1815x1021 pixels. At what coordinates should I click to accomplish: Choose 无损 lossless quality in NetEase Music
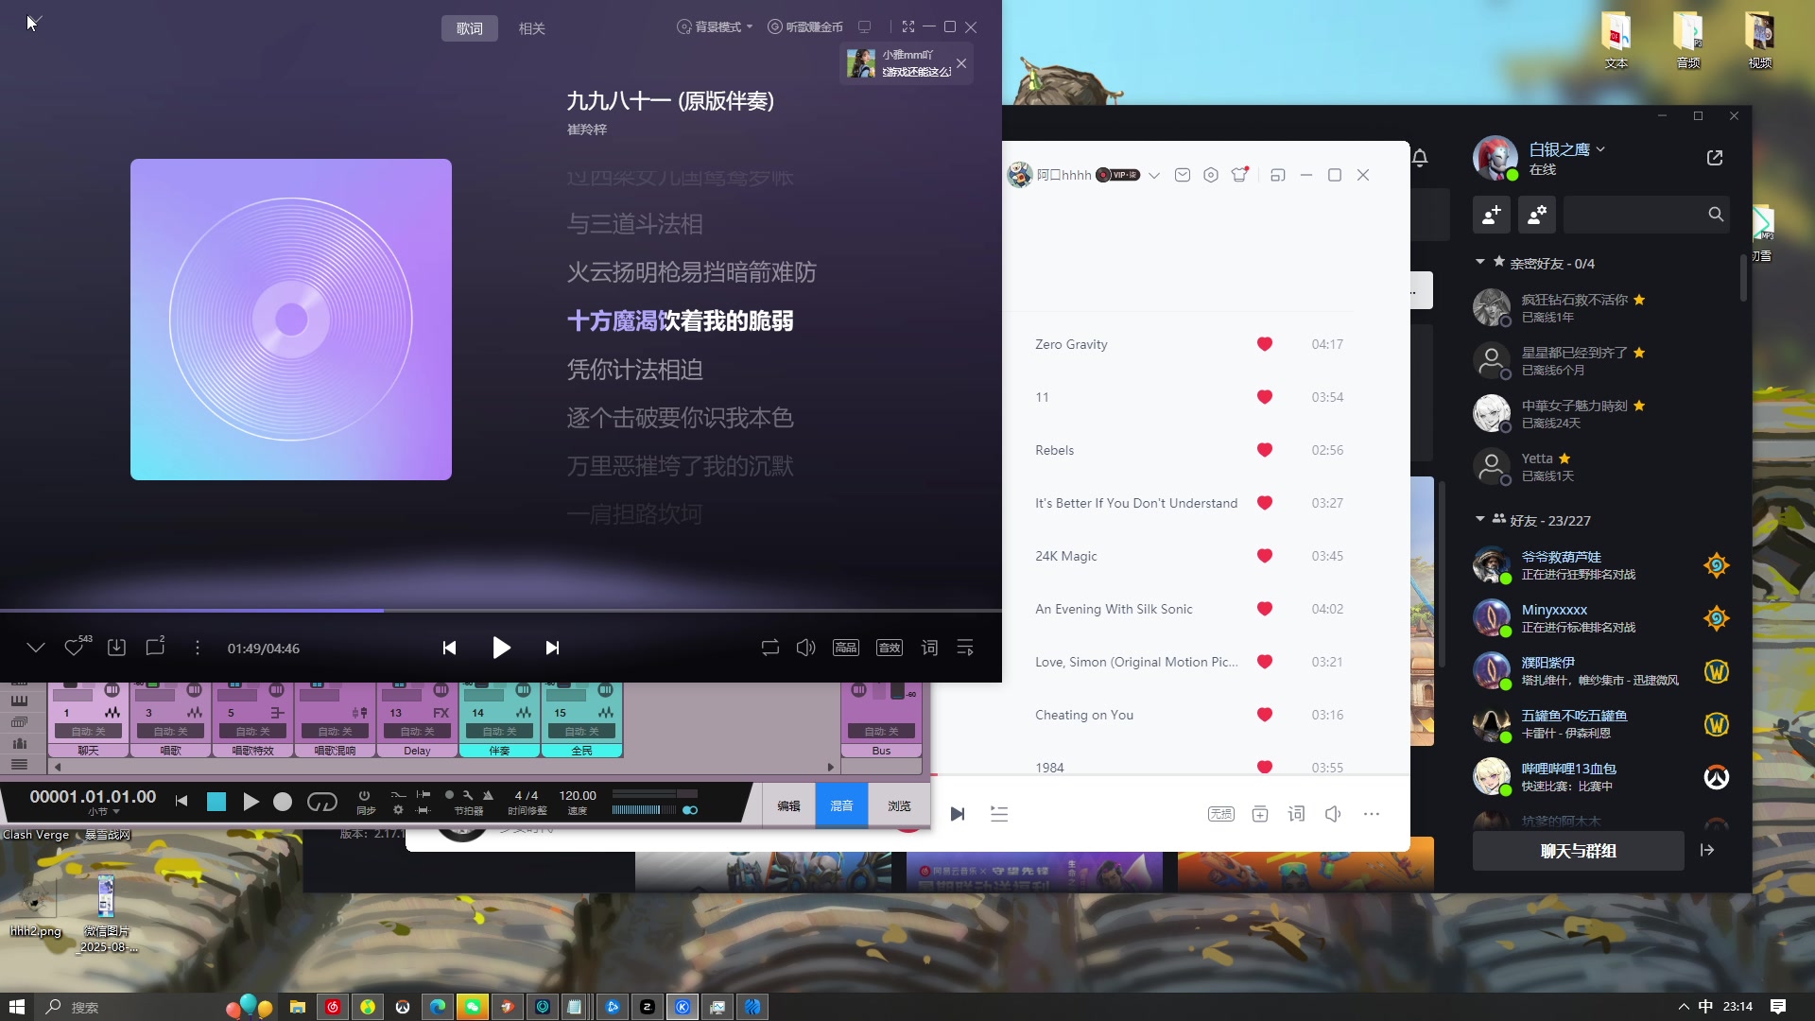[1221, 814]
